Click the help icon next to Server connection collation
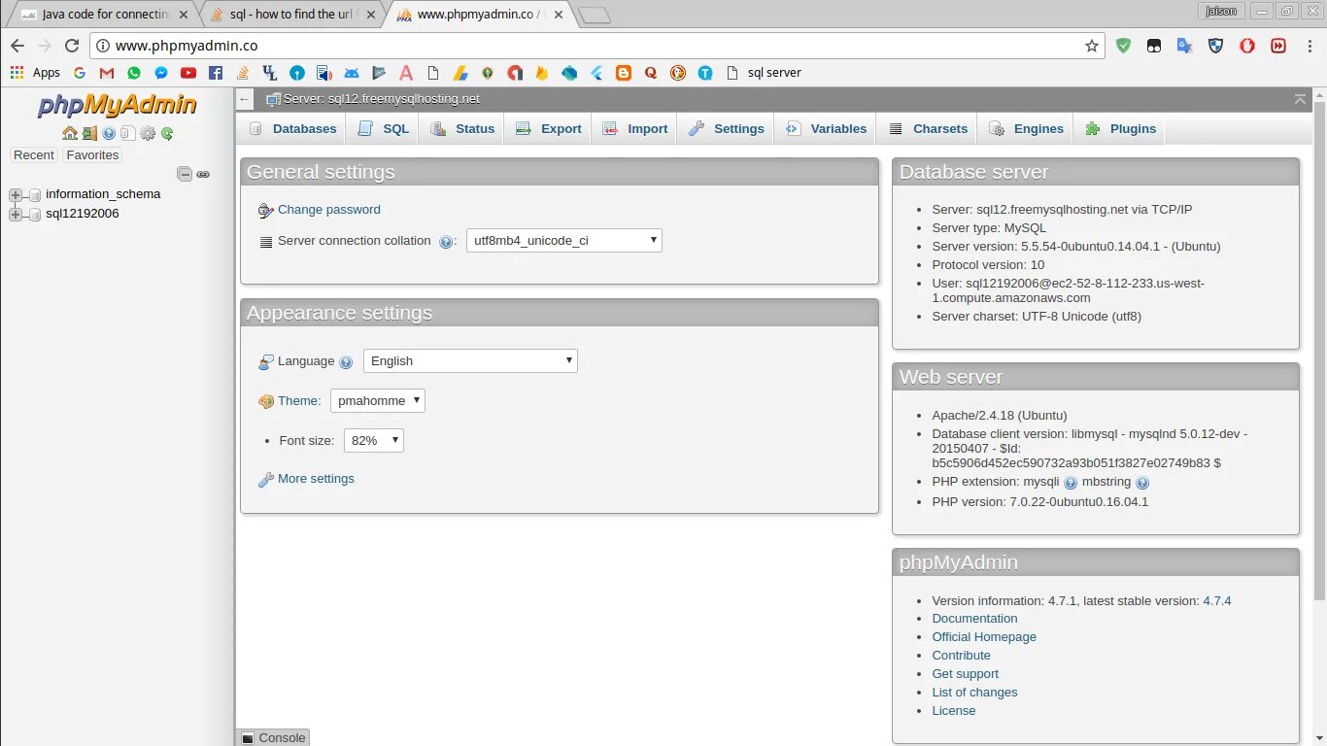Image resolution: width=1327 pixels, height=746 pixels. [446, 242]
